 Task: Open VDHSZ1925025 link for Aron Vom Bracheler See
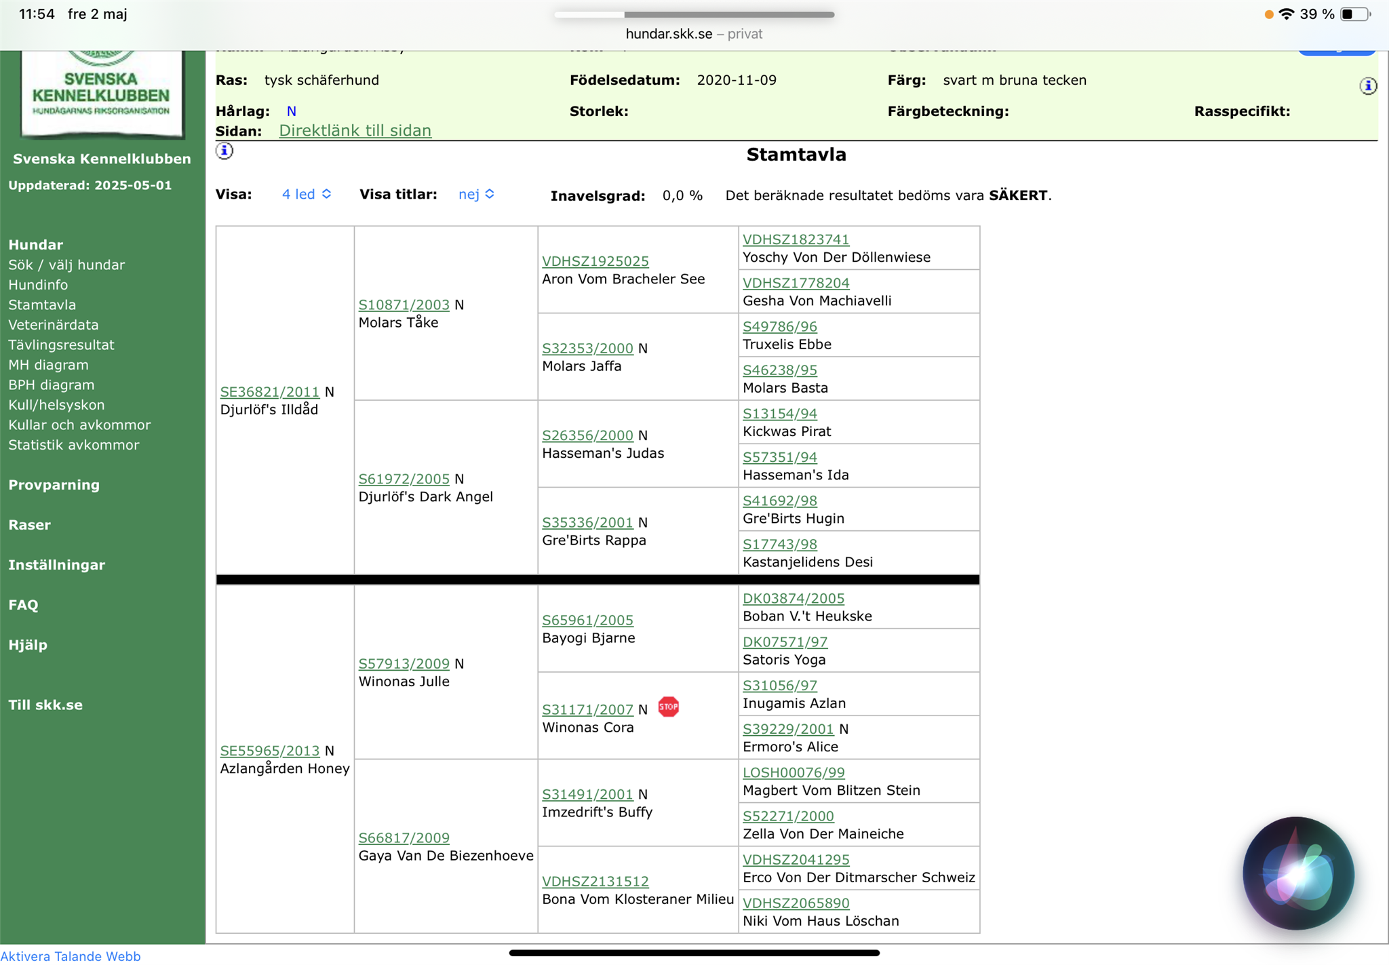tap(595, 261)
